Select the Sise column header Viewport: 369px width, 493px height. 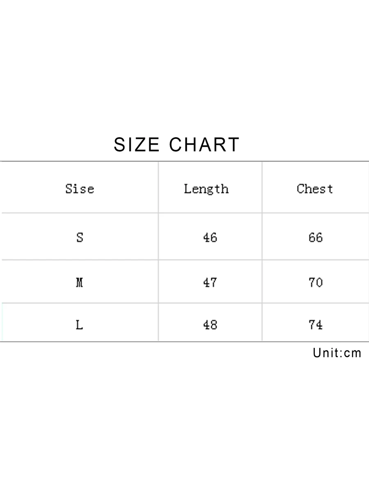(80, 189)
